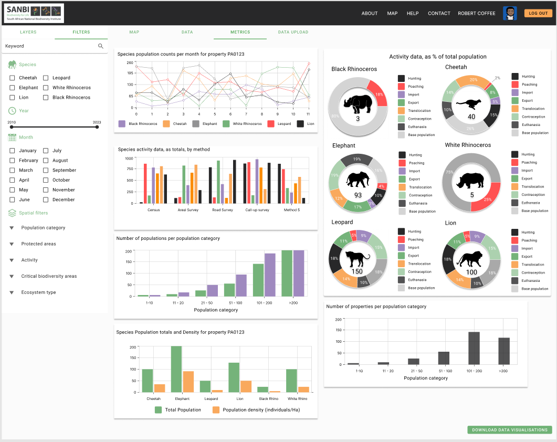Click the SANBI logo

point(33,13)
